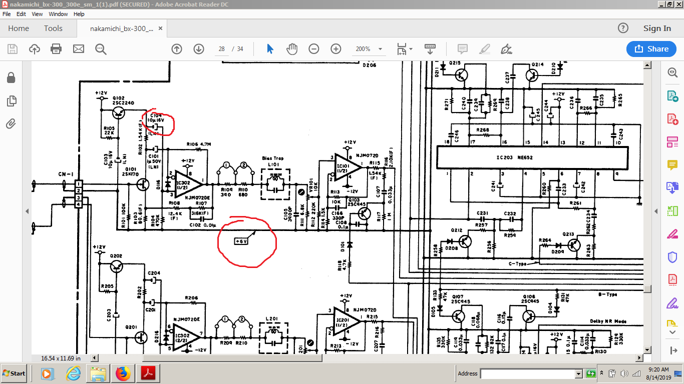Open the Comment tool in right pane
Screen dimensions: 684x384
click(x=672, y=165)
